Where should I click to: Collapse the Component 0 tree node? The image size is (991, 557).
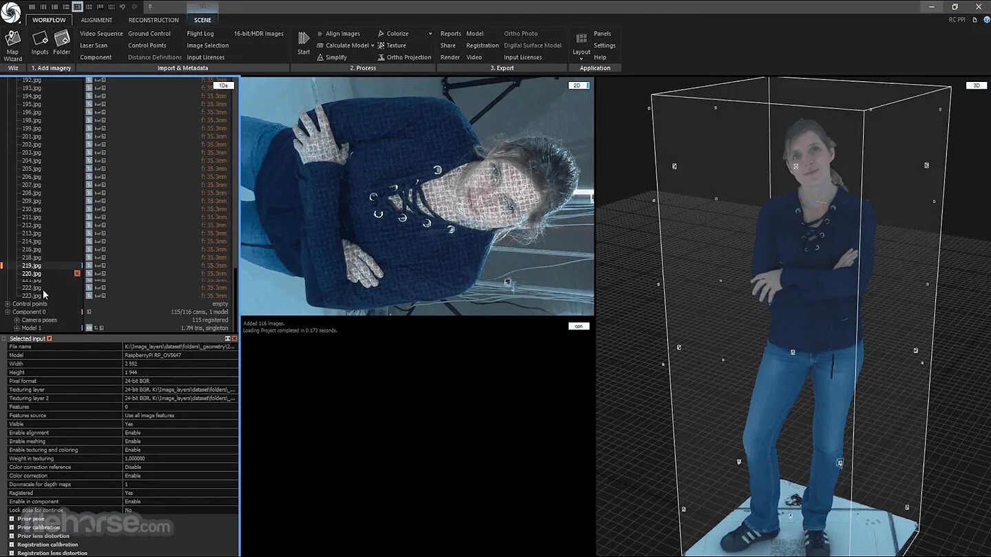coord(8,312)
